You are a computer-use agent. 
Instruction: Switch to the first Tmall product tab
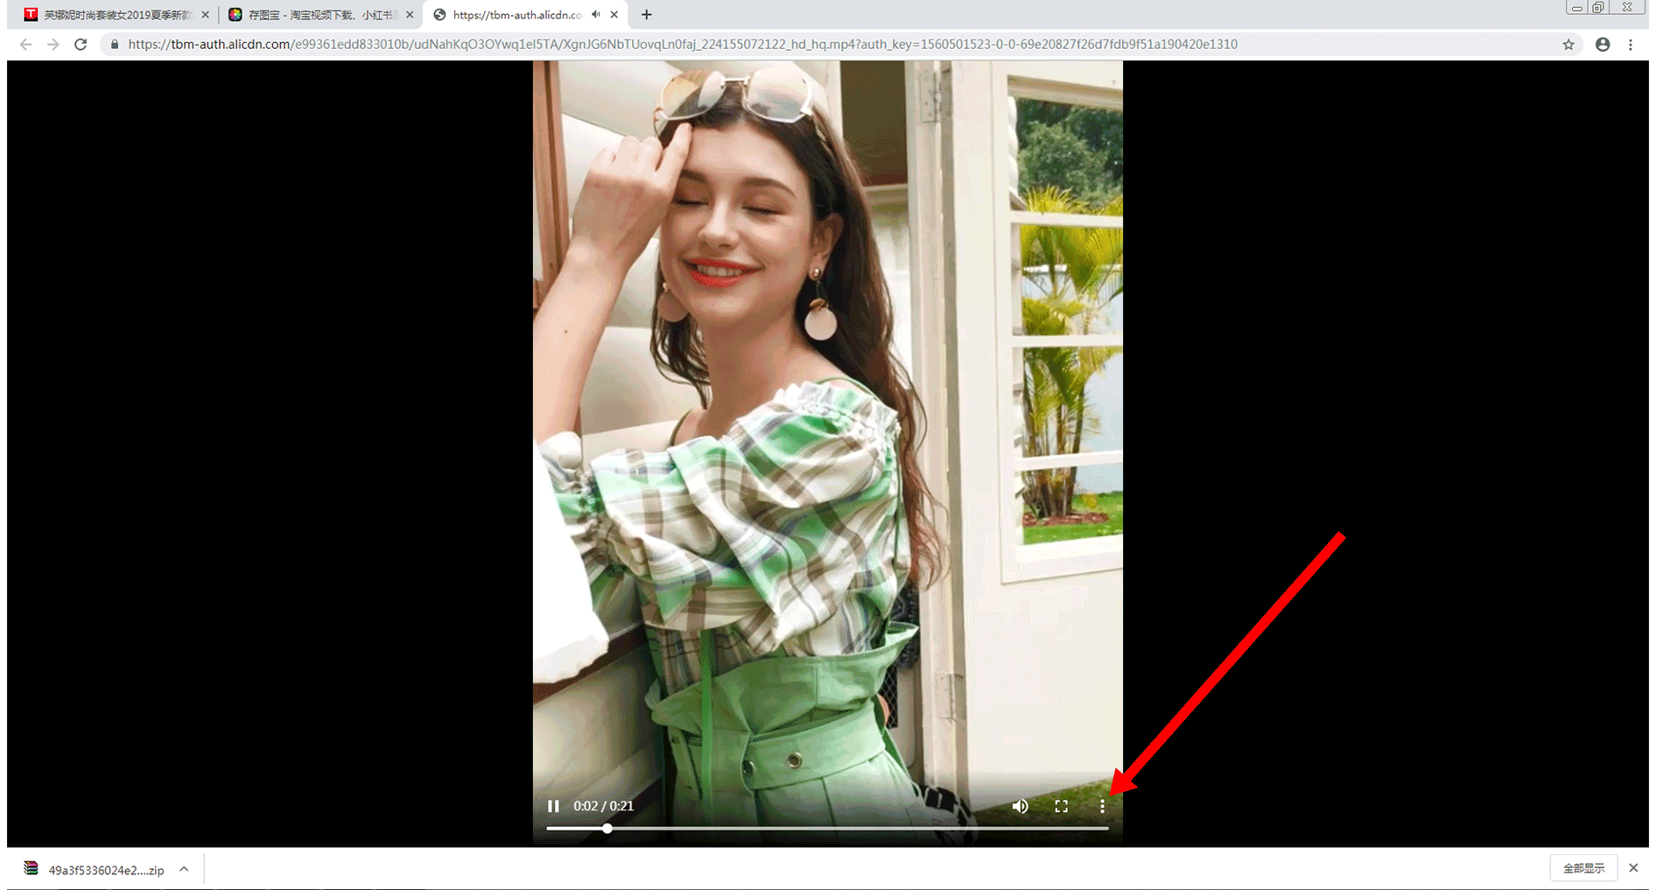(x=114, y=15)
